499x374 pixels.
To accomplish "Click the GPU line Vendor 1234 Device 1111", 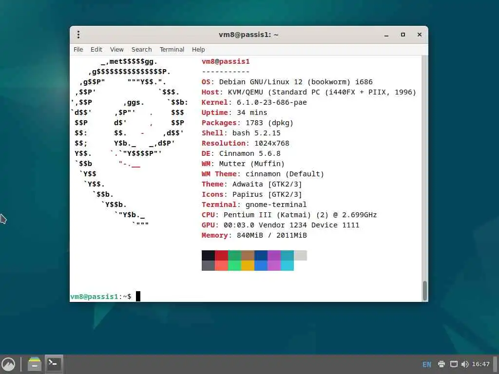I will click(x=280, y=225).
